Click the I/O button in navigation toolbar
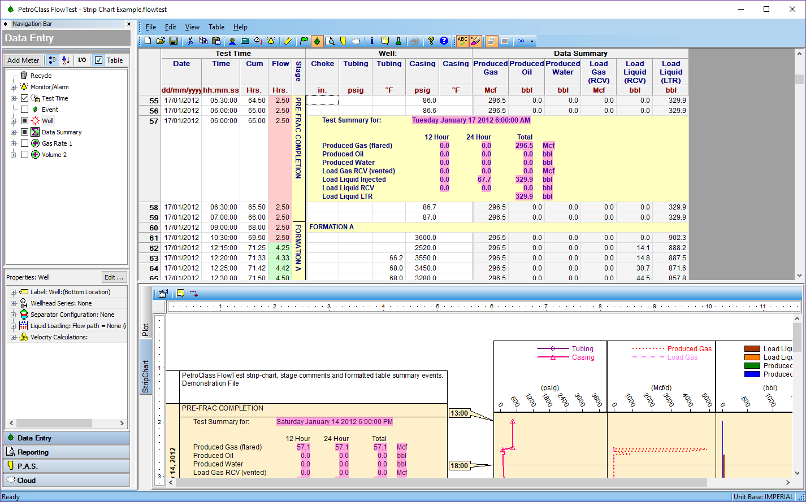 [x=82, y=60]
